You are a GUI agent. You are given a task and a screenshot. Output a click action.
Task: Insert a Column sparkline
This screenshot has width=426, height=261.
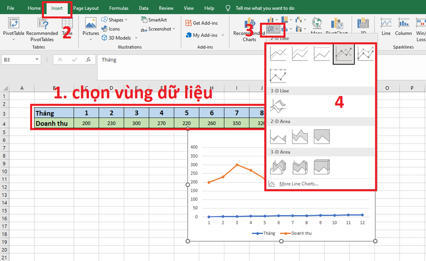tap(403, 27)
